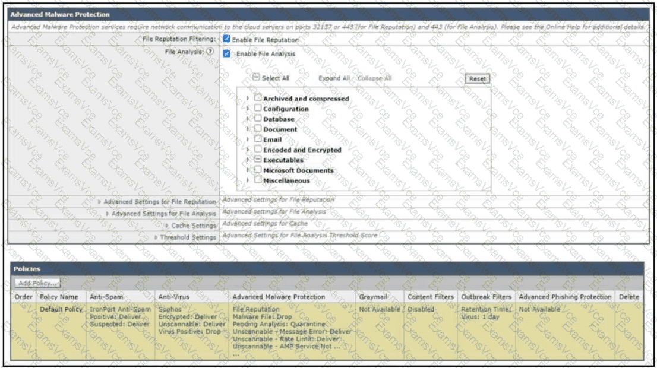
Task: Expand the Document tree arrow
Action: click(248, 129)
